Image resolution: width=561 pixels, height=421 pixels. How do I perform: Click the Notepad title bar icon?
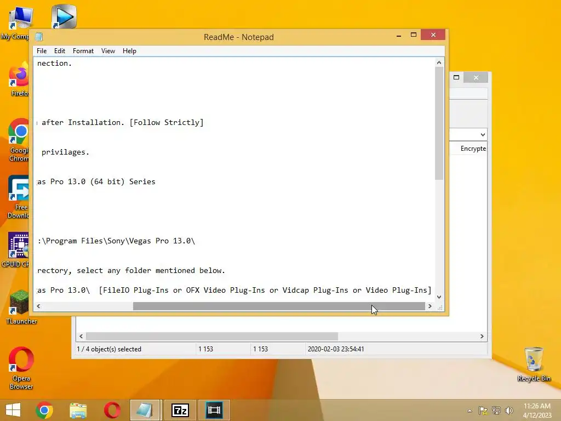click(x=39, y=37)
